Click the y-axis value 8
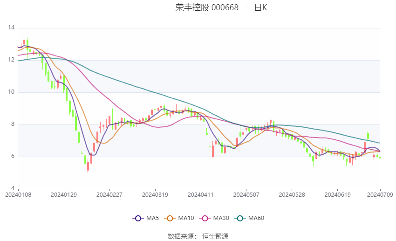The width and height of the screenshot is (396, 241). coord(13,124)
